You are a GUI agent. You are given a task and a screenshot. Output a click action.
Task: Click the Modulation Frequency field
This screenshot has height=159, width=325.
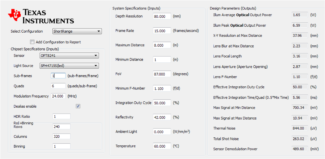pos(58,96)
